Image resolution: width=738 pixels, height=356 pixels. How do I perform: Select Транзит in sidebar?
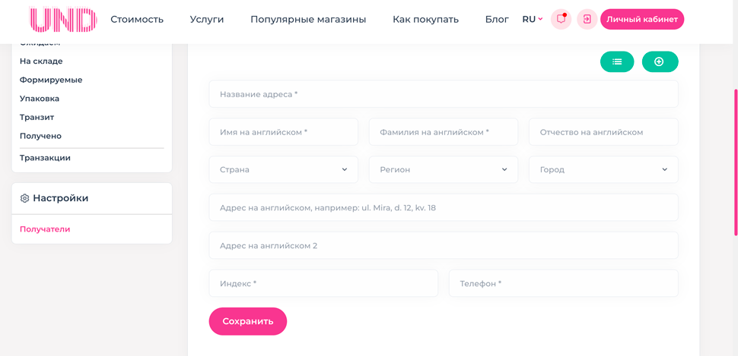[x=37, y=117]
